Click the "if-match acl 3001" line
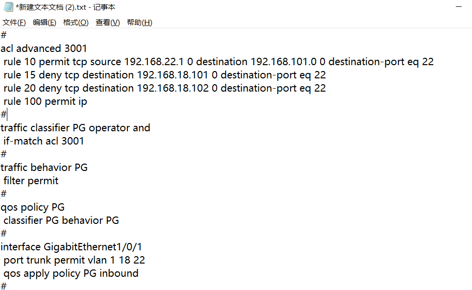 pyautogui.click(x=44, y=141)
